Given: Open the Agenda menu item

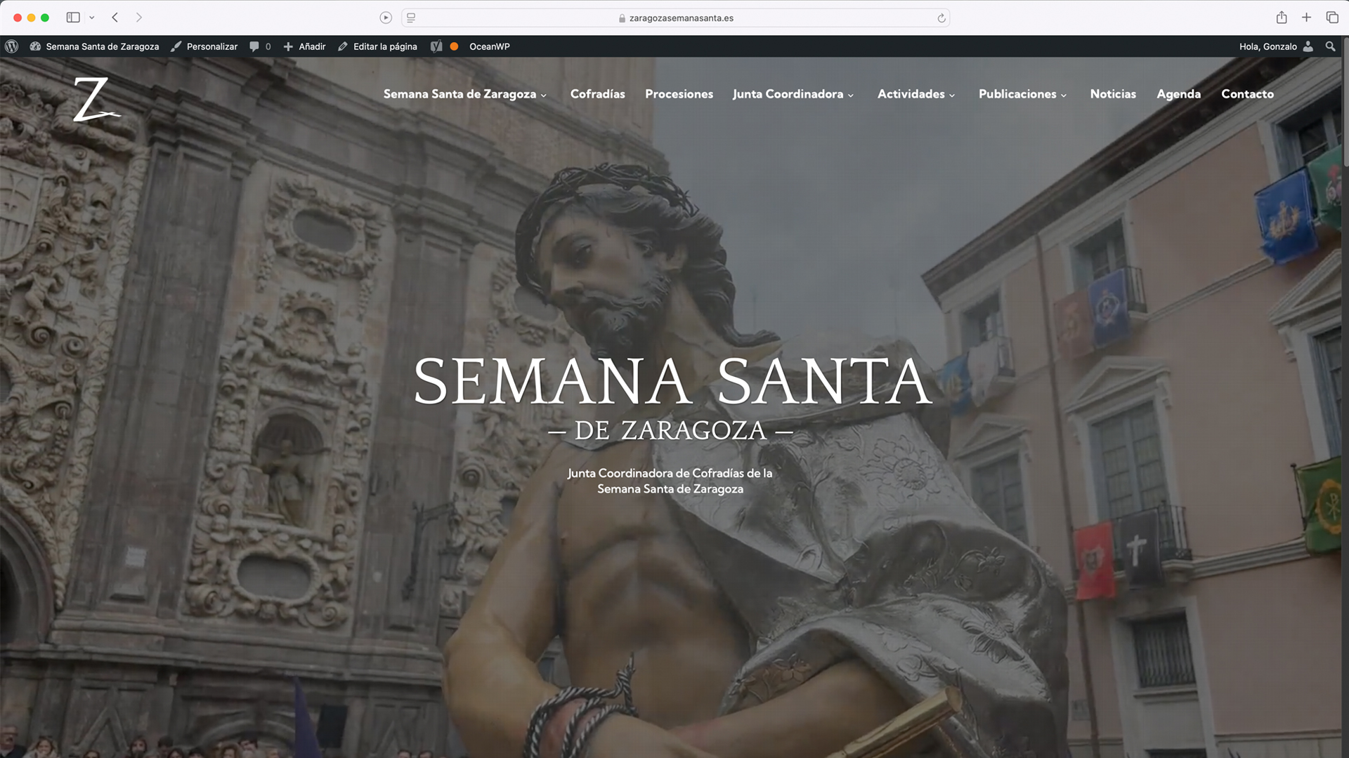Looking at the screenshot, I should point(1178,94).
